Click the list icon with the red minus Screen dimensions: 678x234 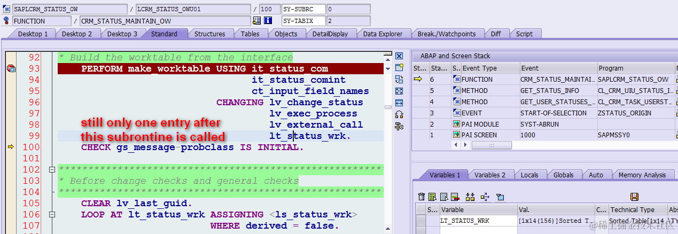[455, 197]
